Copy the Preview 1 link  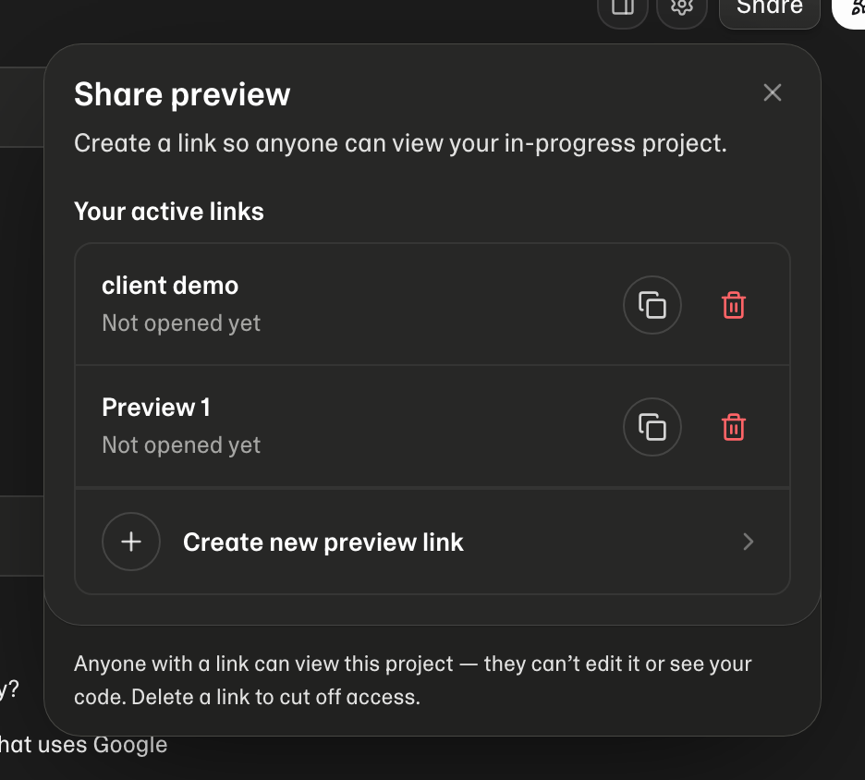652,427
